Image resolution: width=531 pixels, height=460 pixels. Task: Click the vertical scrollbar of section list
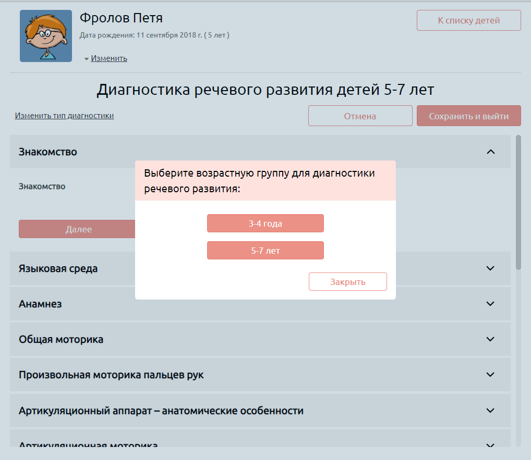pos(518,203)
